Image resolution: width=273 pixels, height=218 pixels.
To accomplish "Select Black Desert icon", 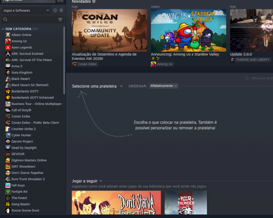I will 8,79.
